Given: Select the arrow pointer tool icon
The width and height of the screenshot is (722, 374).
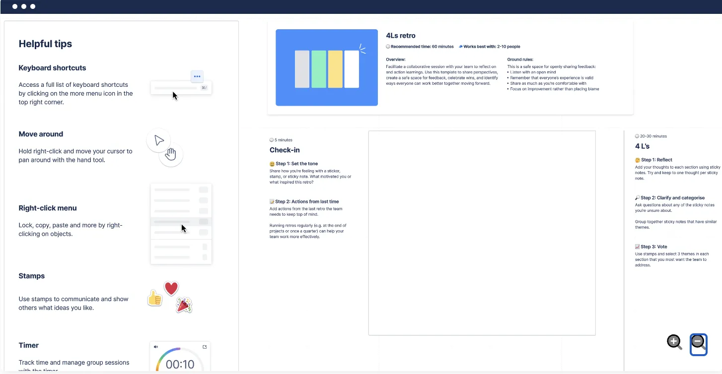Looking at the screenshot, I should click(159, 140).
